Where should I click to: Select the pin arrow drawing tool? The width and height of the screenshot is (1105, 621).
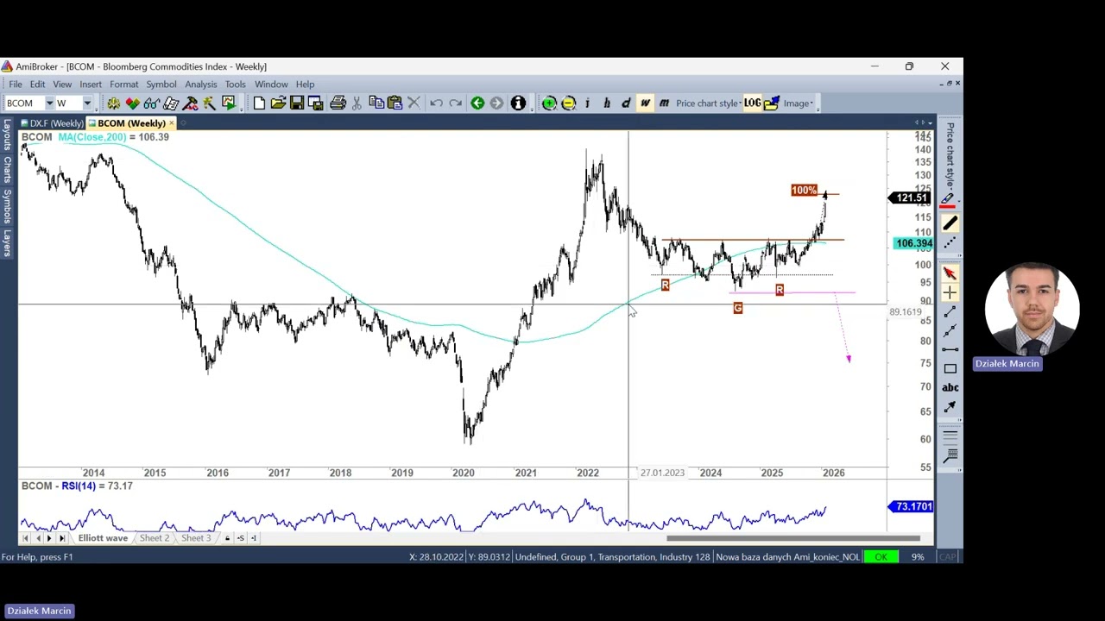pos(950,406)
